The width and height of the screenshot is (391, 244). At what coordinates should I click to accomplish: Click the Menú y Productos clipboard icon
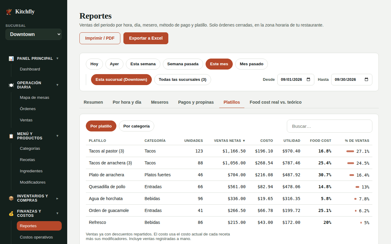[x=11, y=136]
